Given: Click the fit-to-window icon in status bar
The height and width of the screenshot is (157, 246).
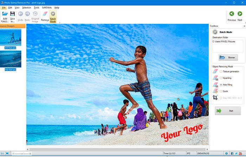Looking at the screenshot, I should coord(7,153).
